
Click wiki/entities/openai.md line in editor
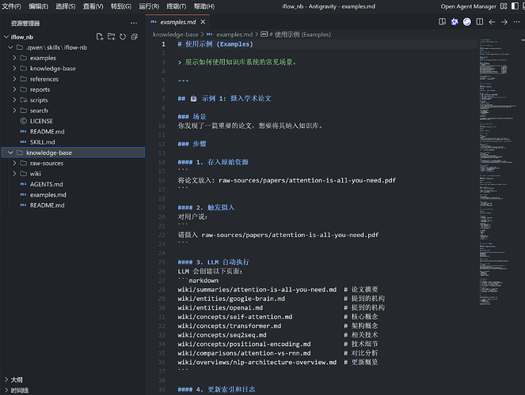(x=220, y=307)
